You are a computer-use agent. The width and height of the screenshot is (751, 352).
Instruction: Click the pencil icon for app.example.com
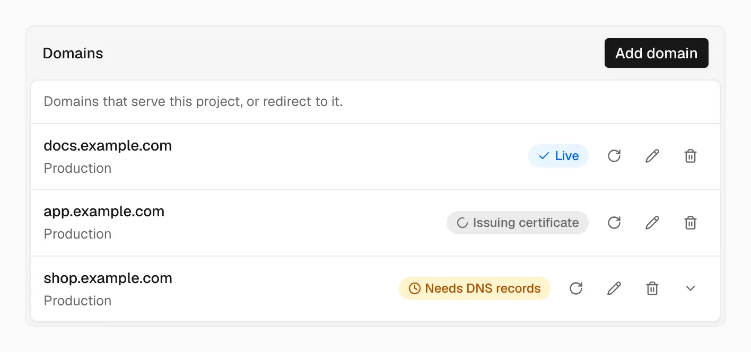coord(652,223)
